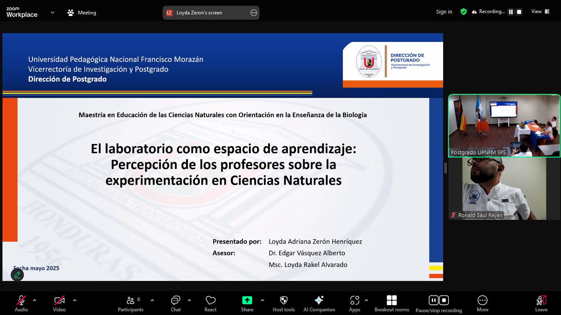This screenshot has width=561, height=315.
Task: Open Zoom Workplace dropdown arrow
Action: coord(53,12)
